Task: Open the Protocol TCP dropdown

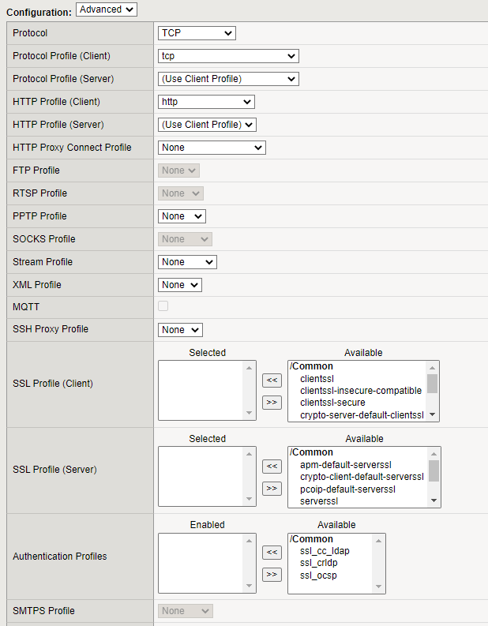Action: (x=197, y=33)
